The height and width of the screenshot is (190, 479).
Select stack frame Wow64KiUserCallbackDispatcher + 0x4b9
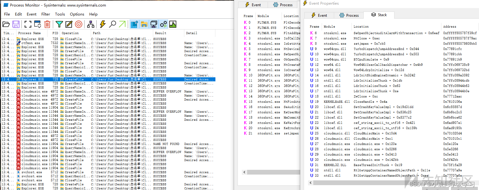pyautogui.click(x=393, y=65)
